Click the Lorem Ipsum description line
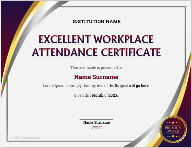 (96, 86)
